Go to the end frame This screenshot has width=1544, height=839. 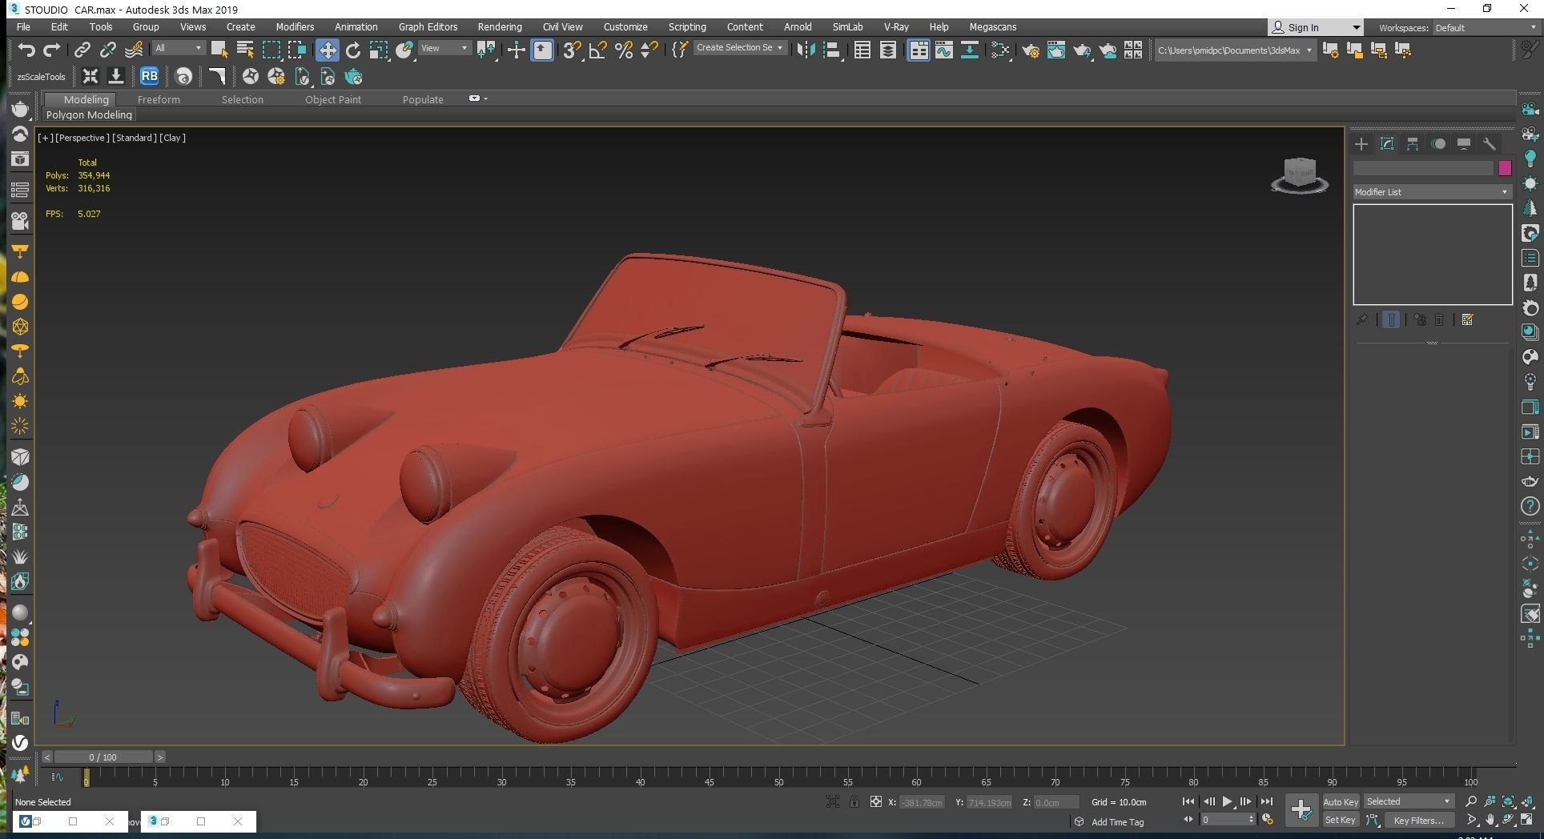click(1266, 801)
